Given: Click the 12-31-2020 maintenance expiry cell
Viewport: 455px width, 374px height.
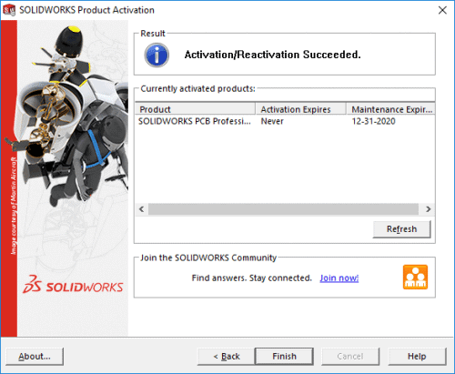Looking at the screenshot, I should click(373, 121).
